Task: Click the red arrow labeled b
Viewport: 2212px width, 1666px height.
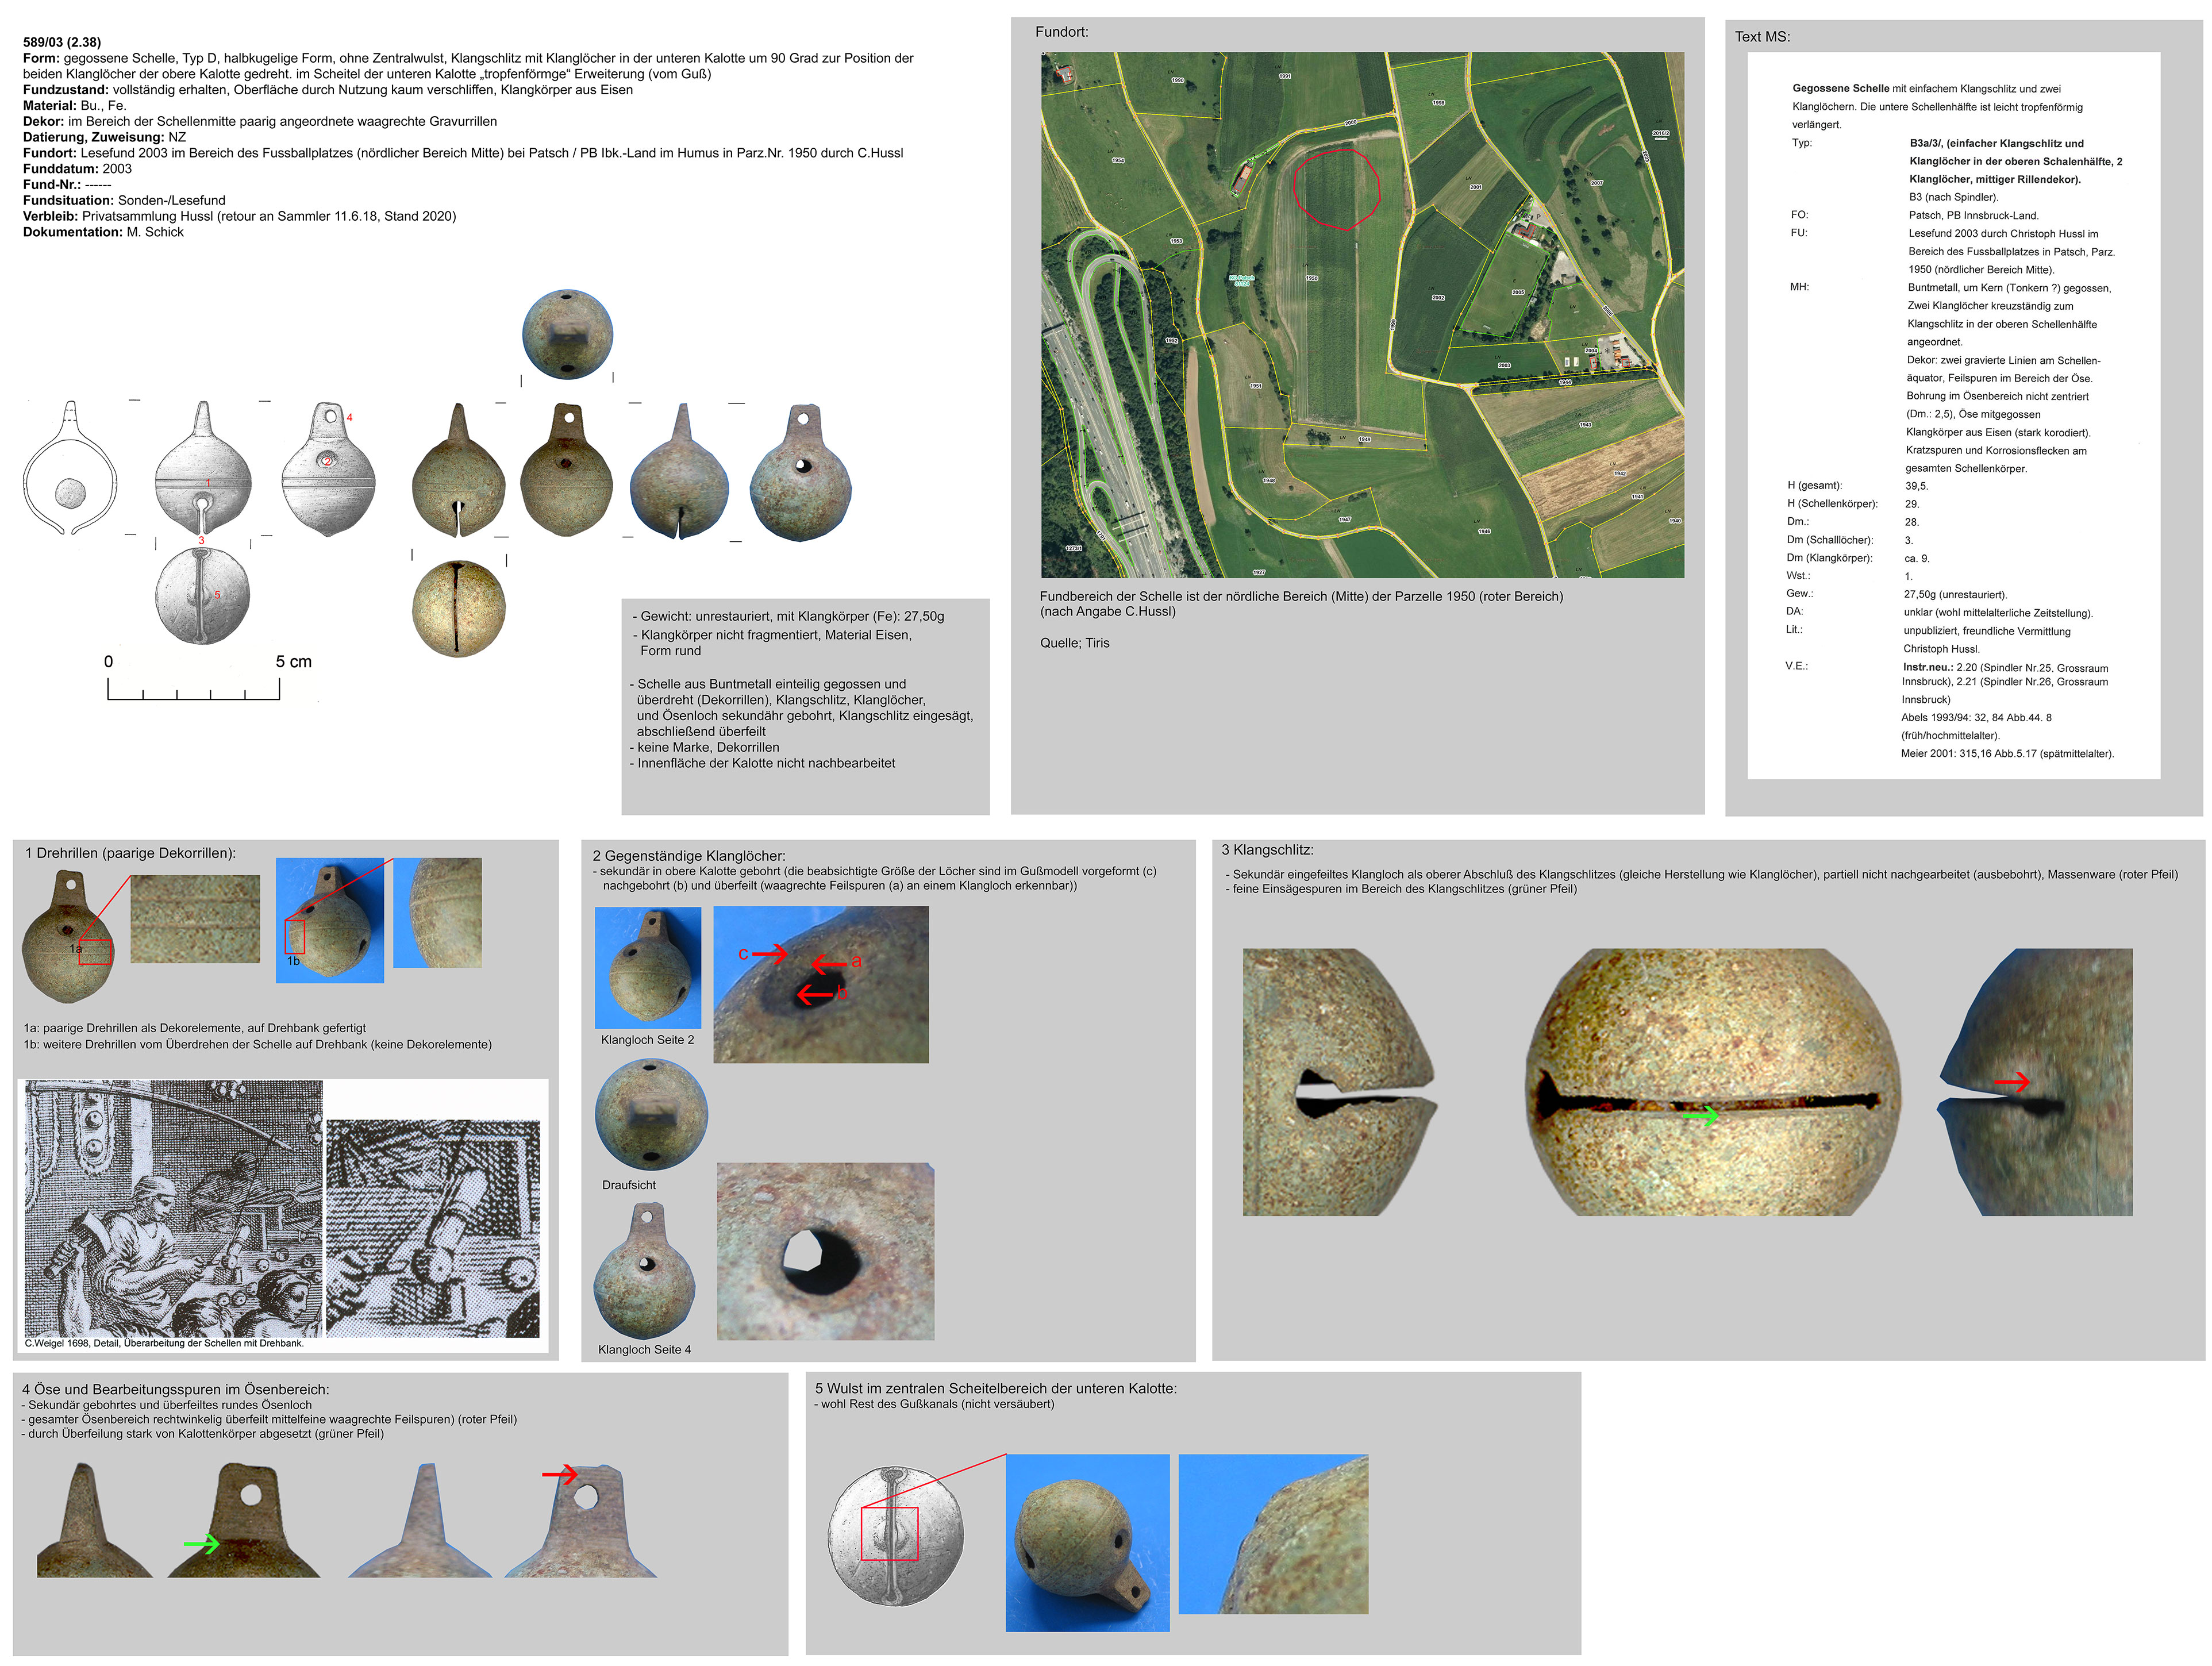Action: point(814,994)
